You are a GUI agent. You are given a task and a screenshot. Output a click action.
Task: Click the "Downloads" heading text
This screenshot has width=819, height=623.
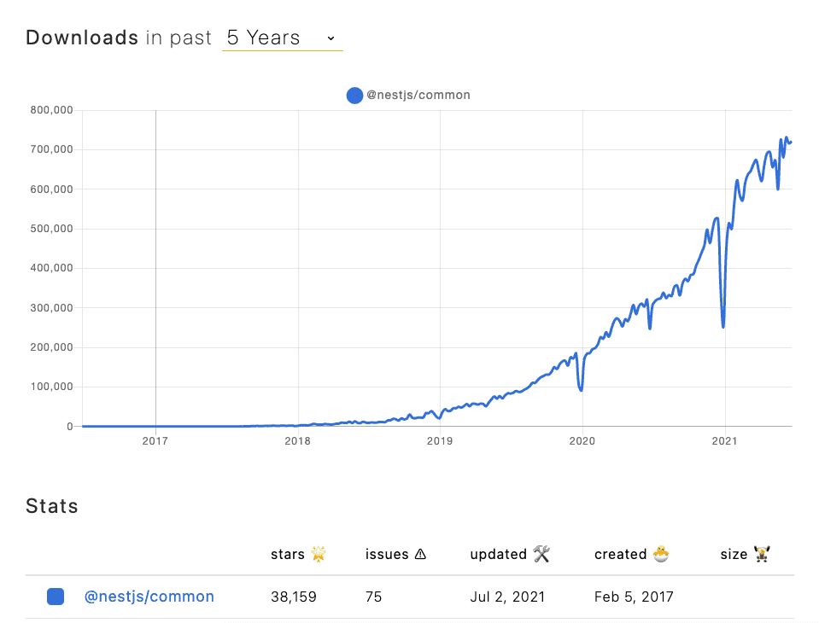(82, 38)
